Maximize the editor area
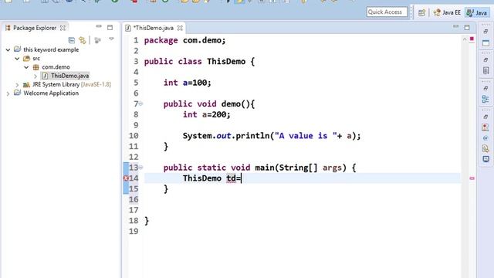 point(467,28)
